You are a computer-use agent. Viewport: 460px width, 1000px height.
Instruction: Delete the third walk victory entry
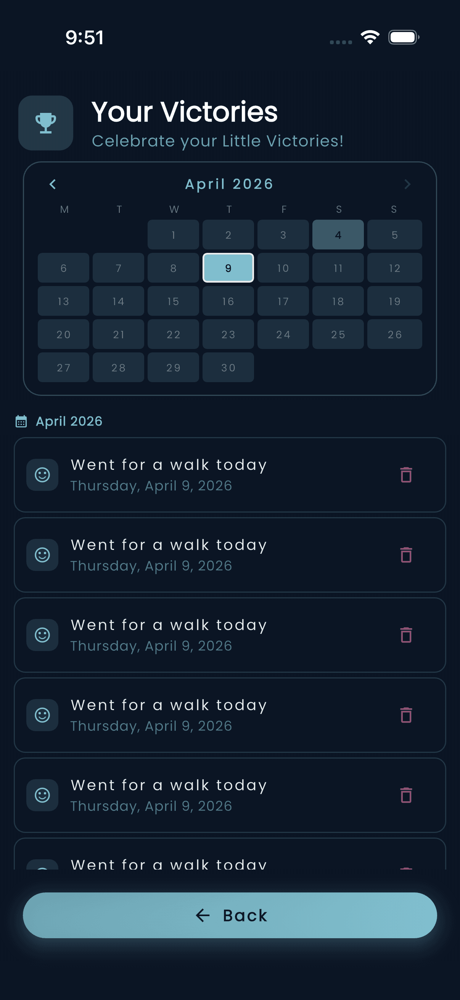[406, 635]
